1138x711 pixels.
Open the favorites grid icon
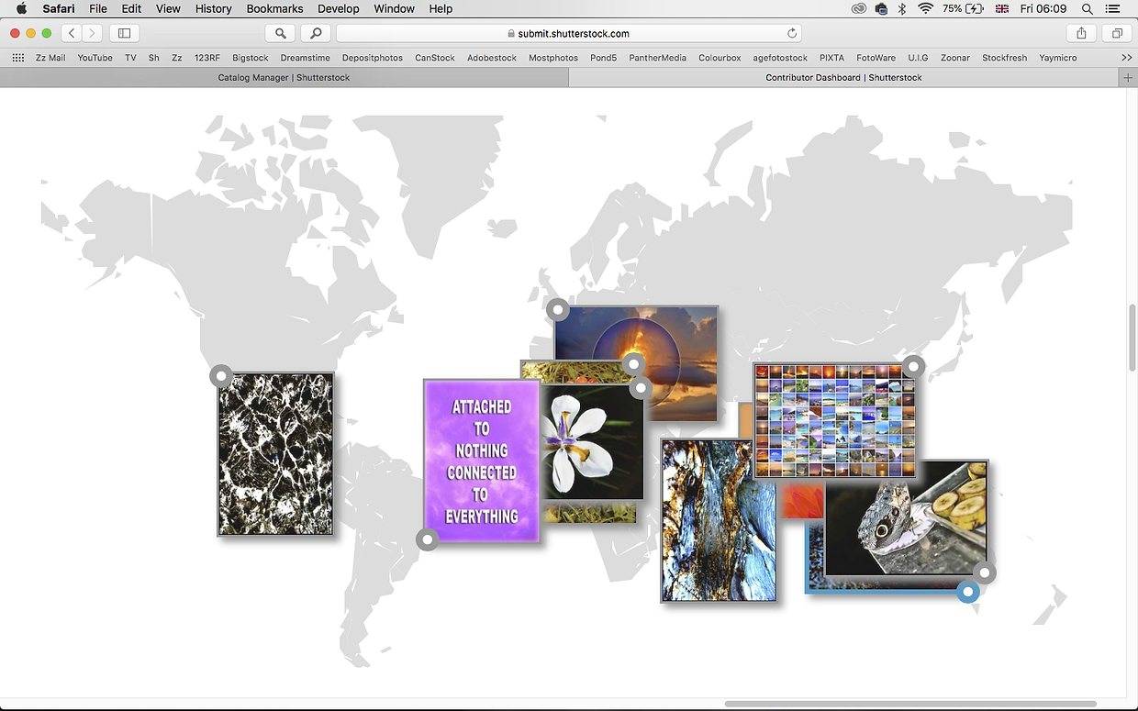pyautogui.click(x=17, y=58)
